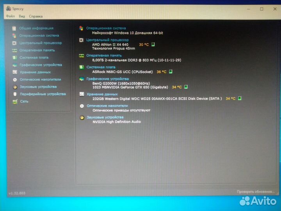The height and width of the screenshot is (211, 281).
Task: Click the Оптические накопители sidebar disc icon
Action: tap(15, 79)
